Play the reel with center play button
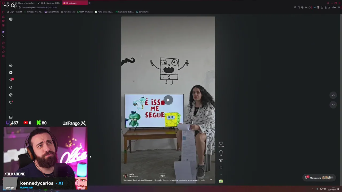342x192 pixels. 168,100
